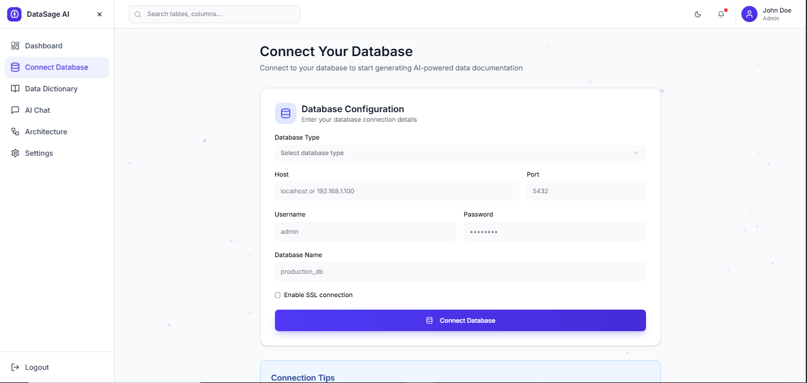The height and width of the screenshot is (383, 807).
Task: Open Settings from the sidebar
Action: coord(57,153)
